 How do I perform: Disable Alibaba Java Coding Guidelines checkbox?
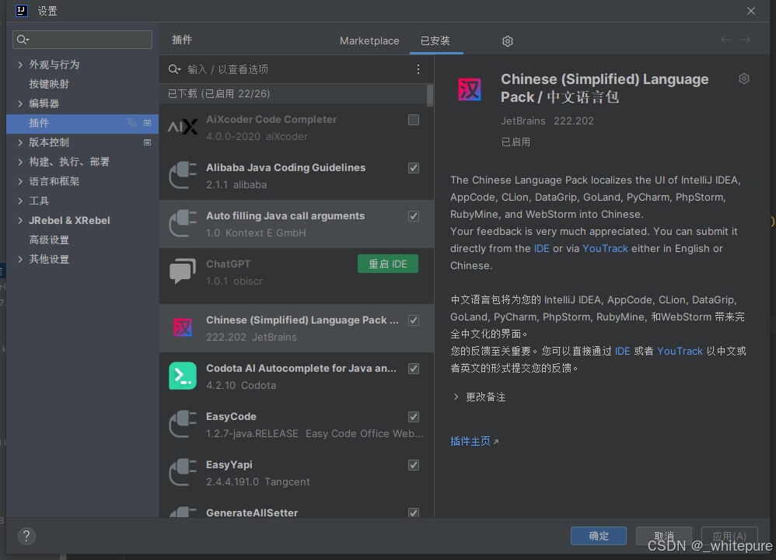[x=414, y=168]
